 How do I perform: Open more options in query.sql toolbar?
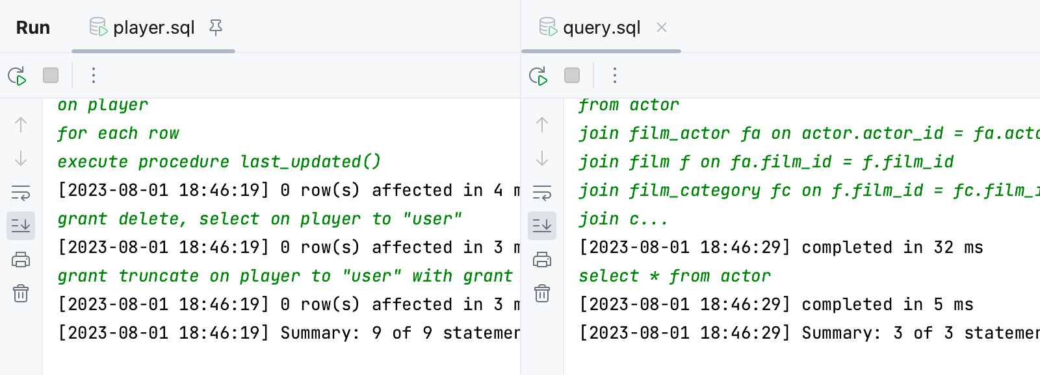pos(615,76)
